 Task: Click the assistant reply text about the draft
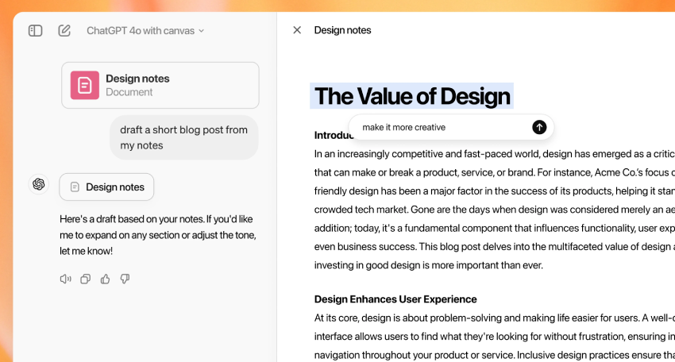[x=157, y=234]
